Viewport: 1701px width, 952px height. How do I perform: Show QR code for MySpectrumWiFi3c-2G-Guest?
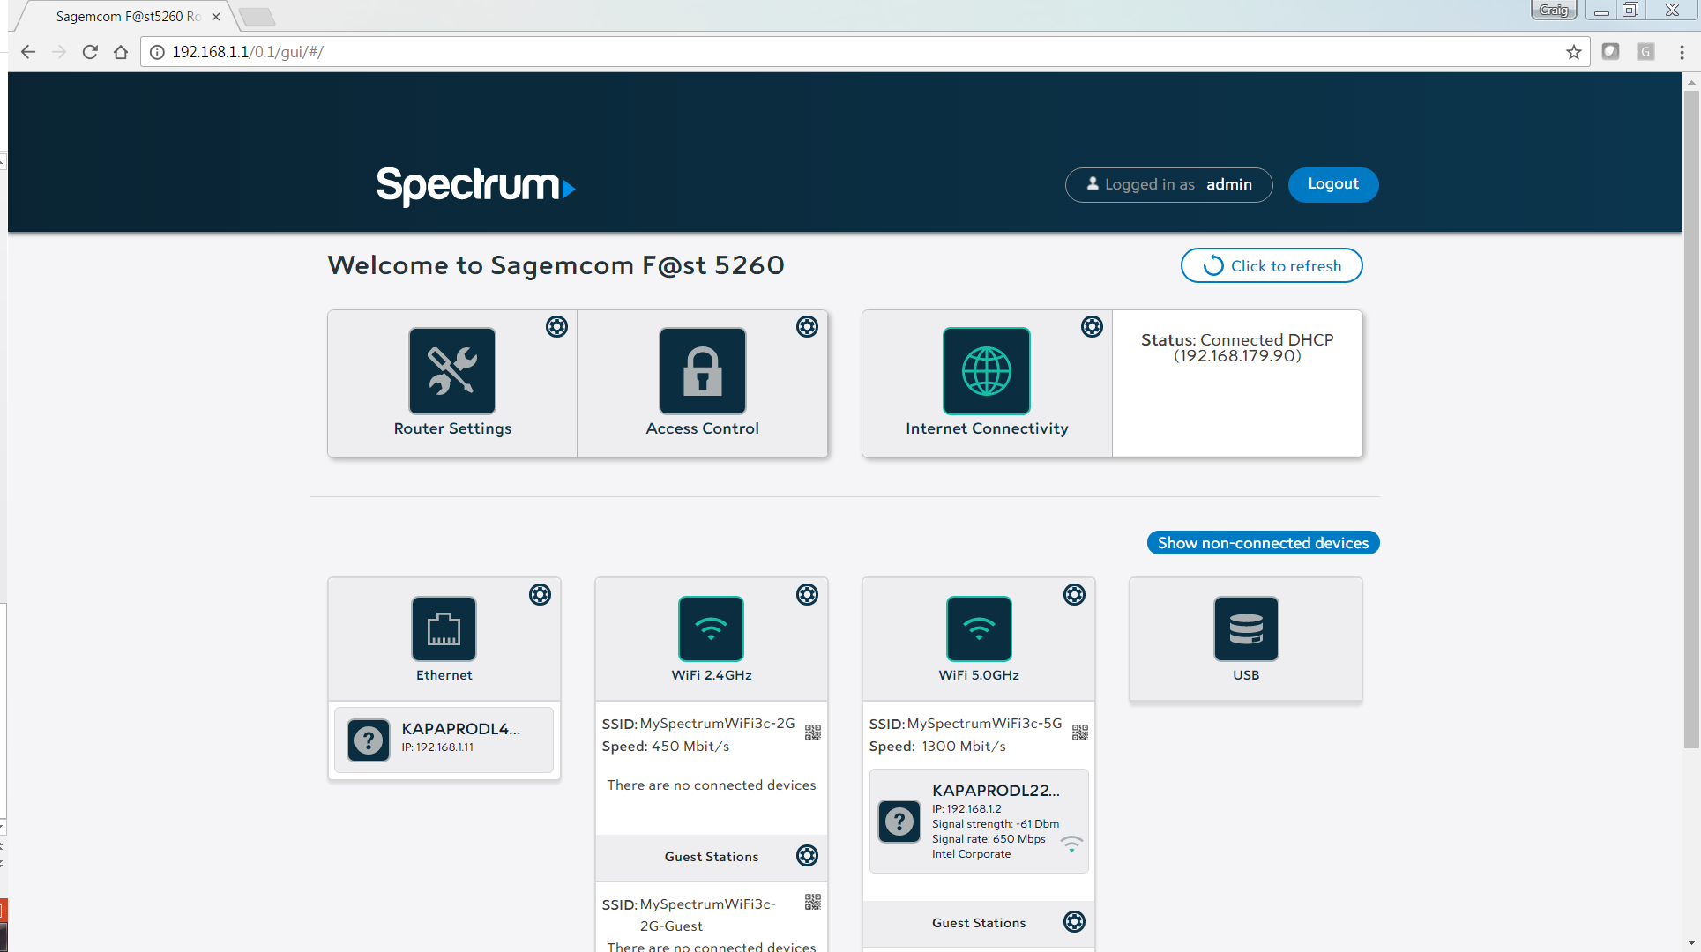pos(813,902)
